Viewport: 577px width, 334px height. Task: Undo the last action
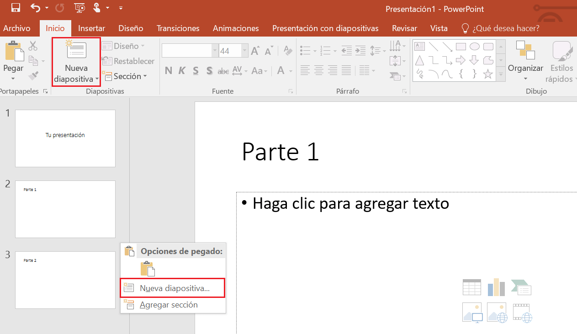[36, 7]
